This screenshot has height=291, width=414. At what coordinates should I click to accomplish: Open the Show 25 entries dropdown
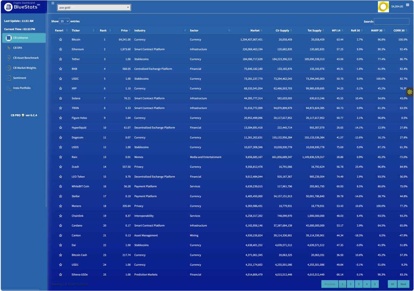pos(65,21)
